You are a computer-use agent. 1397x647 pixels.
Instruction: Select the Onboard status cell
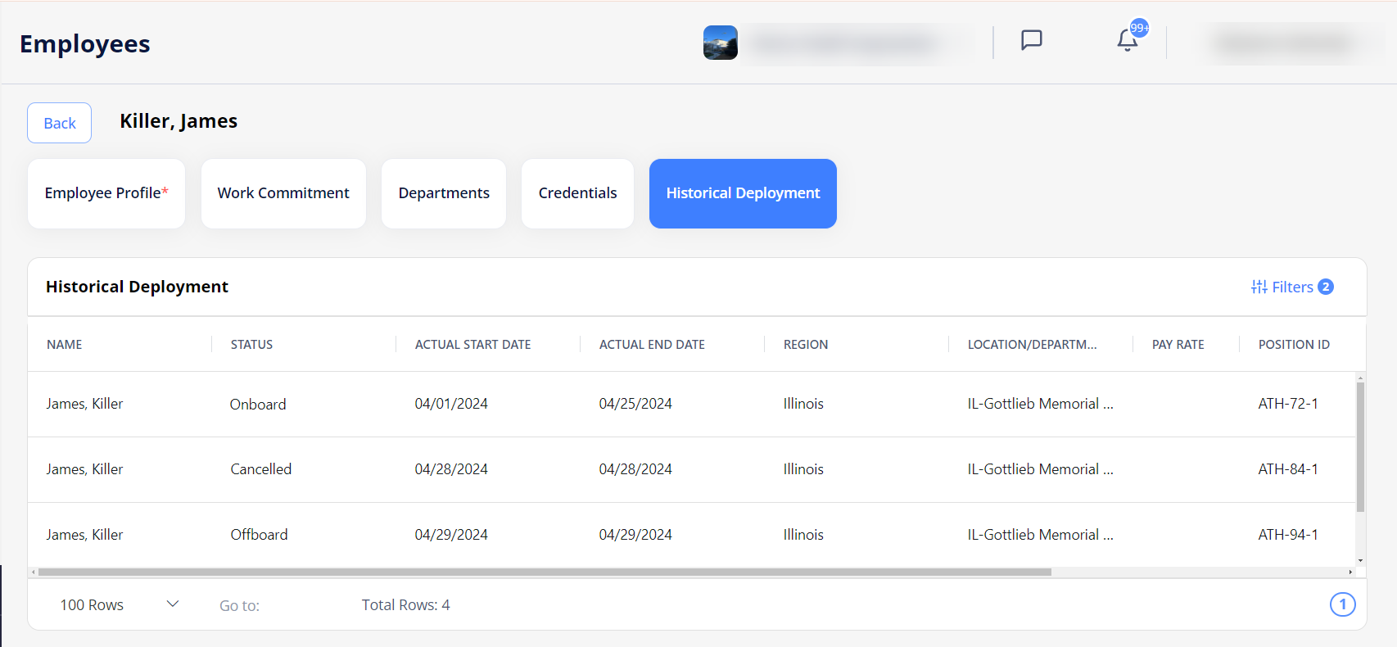coord(258,404)
